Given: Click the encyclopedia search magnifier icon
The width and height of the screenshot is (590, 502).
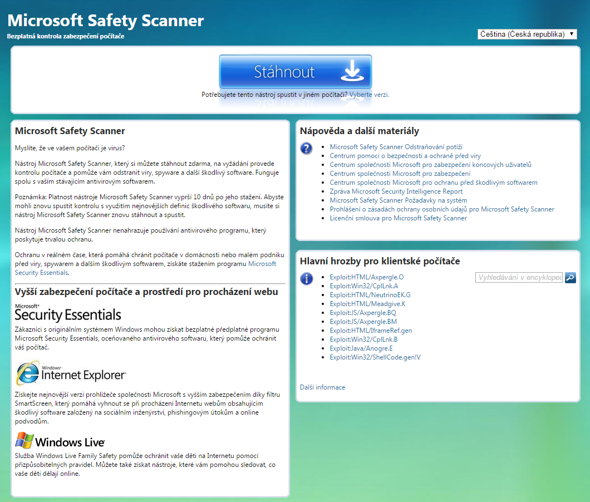Looking at the screenshot, I should pos(571,278).
